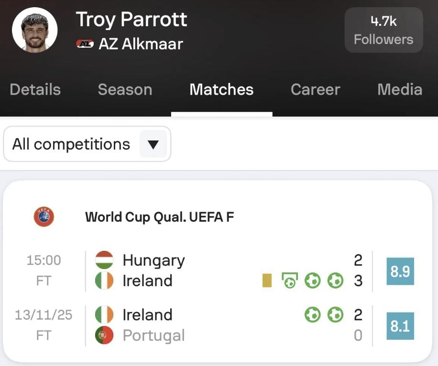Image resolution: width=438 pixels, height=366 pixels.
Task: Click the penalty goal icon
Action: [x=289, y=280]
